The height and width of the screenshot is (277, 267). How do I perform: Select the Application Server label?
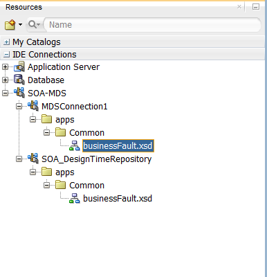tap(64, 67)
